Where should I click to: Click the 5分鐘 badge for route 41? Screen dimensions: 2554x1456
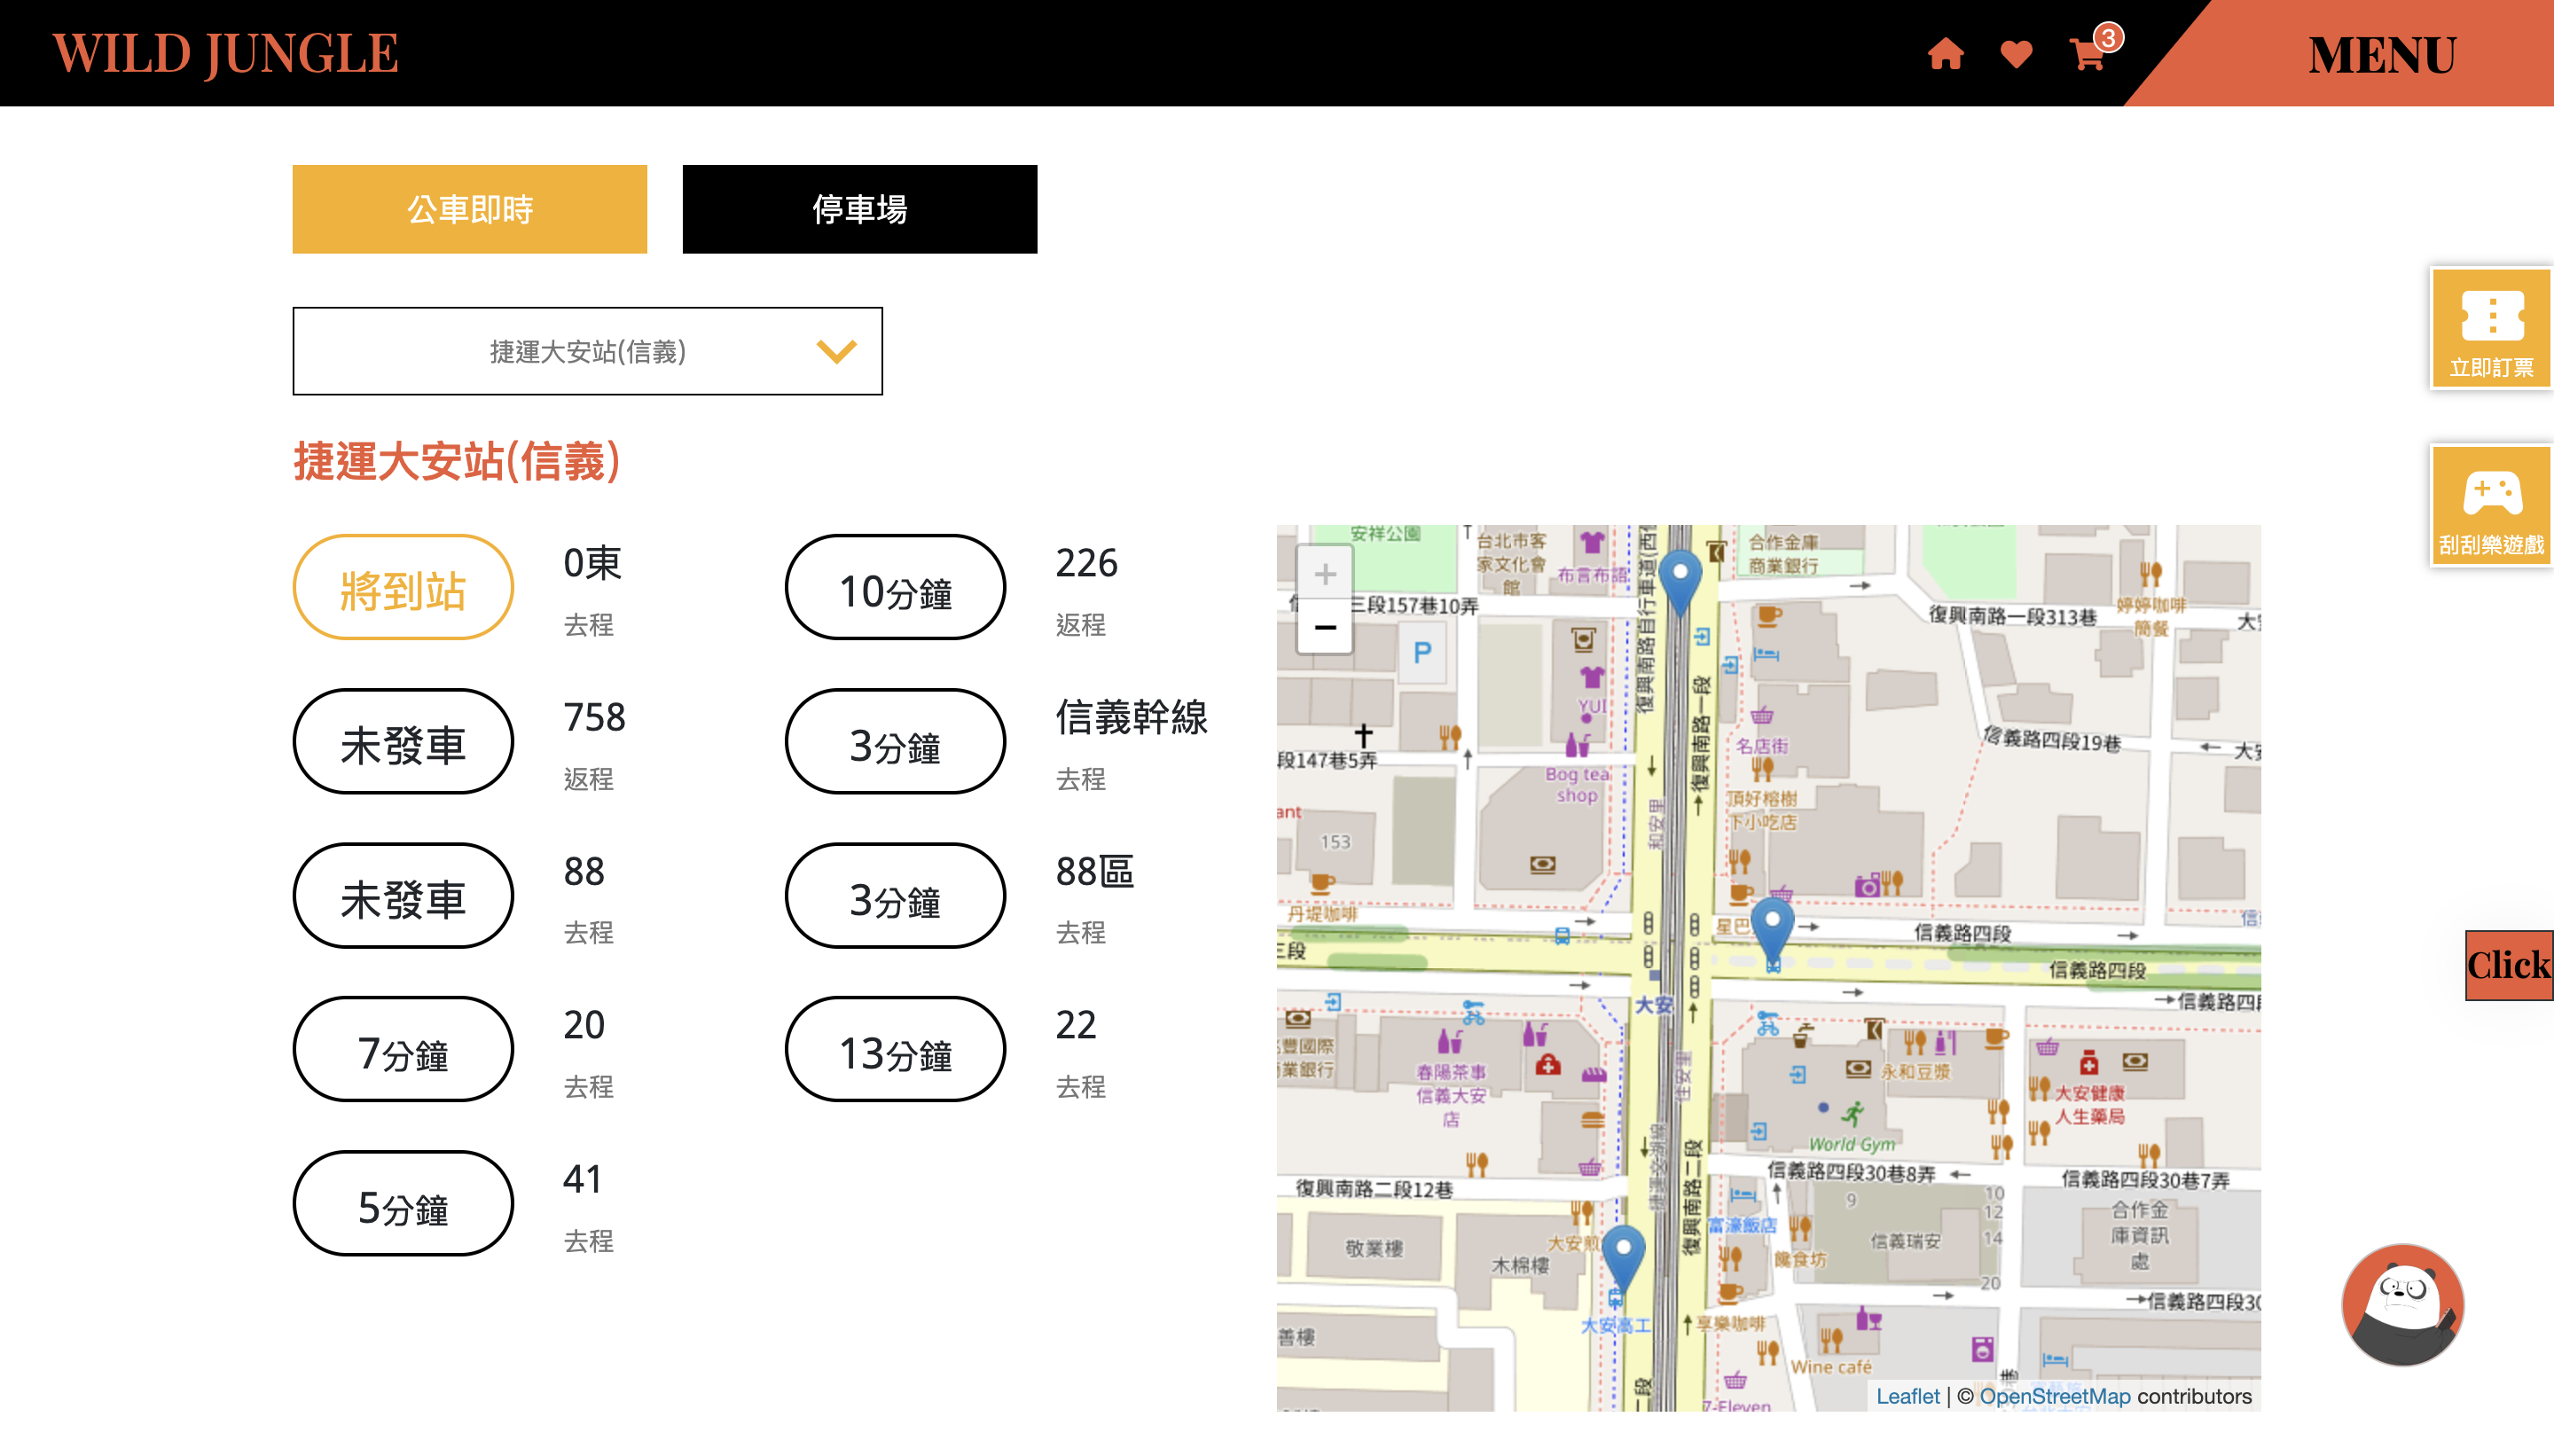tap(403, 1204)
